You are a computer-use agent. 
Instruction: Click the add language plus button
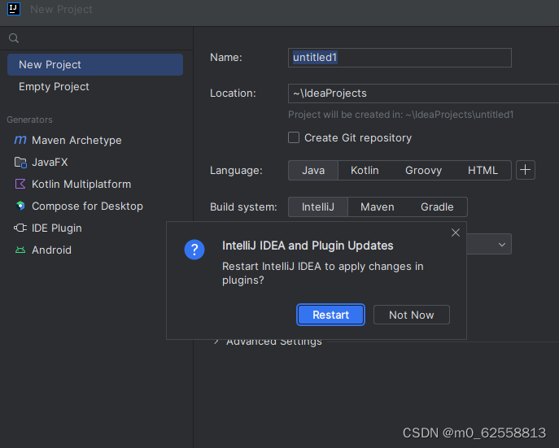point(526,170)
